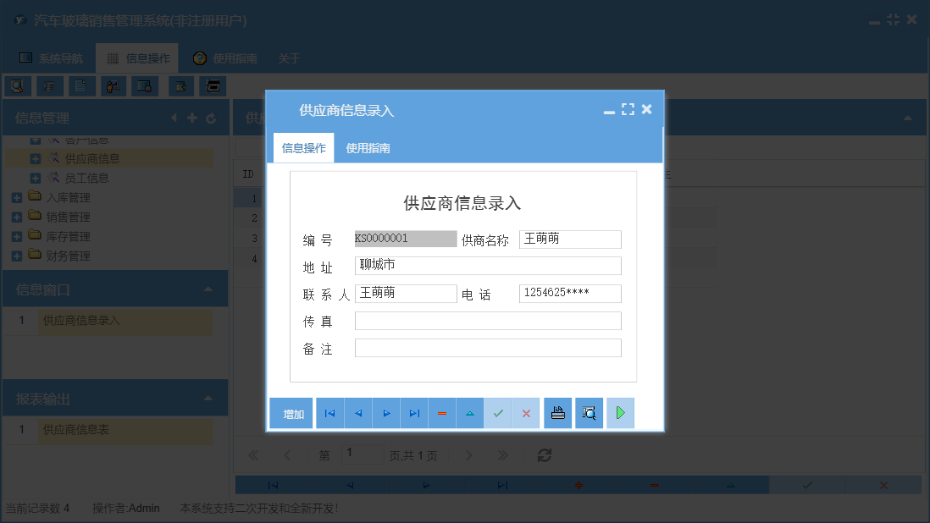Screen dimensions: 930x523
Task: Click the document icon in the main toolbar
Action: (79, 85)
